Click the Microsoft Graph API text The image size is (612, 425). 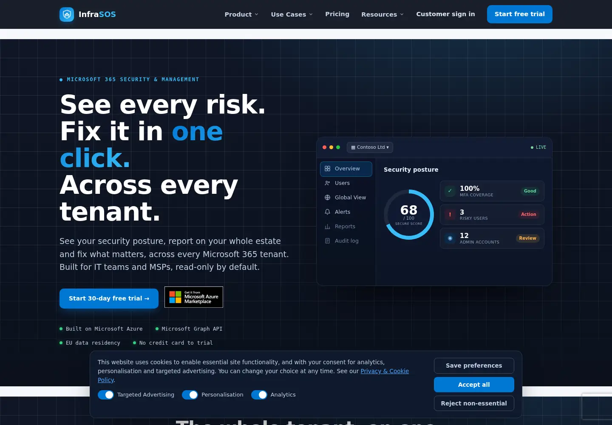click(x=192, y=329)
